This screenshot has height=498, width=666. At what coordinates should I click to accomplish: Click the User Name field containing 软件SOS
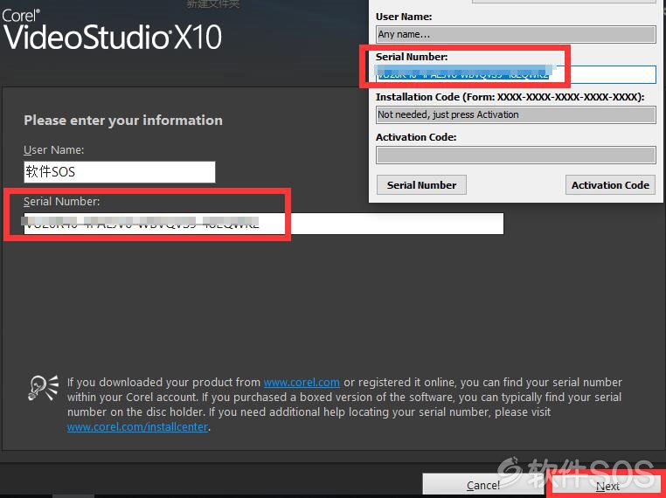pyautogui.click(x=120, y=172)
